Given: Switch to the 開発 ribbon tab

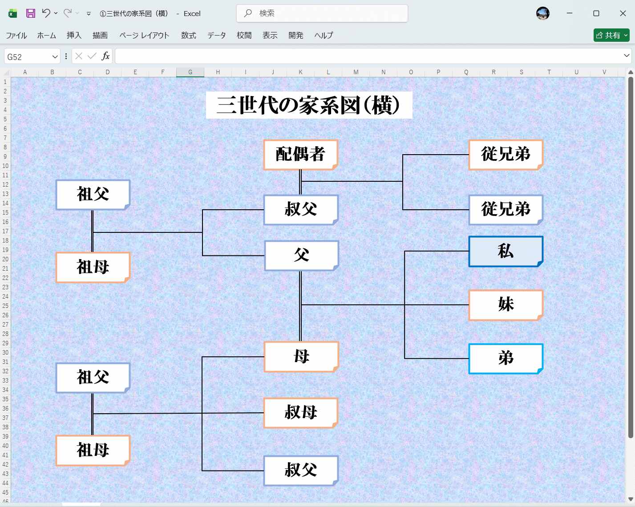Looking at the screenshot, I should 295,35.
